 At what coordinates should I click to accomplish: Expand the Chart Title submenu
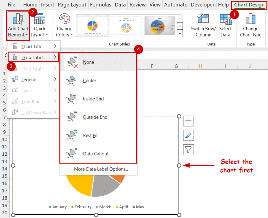(31, 46)
